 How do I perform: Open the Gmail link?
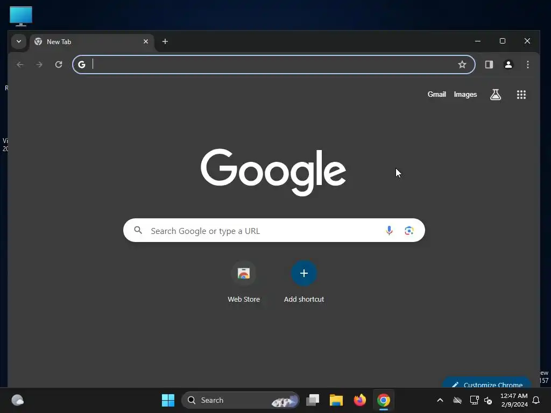pyautogui.click(x=437, y=95)
